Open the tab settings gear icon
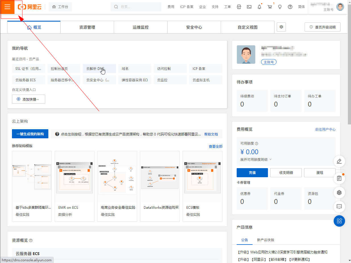 pos(281,27)
